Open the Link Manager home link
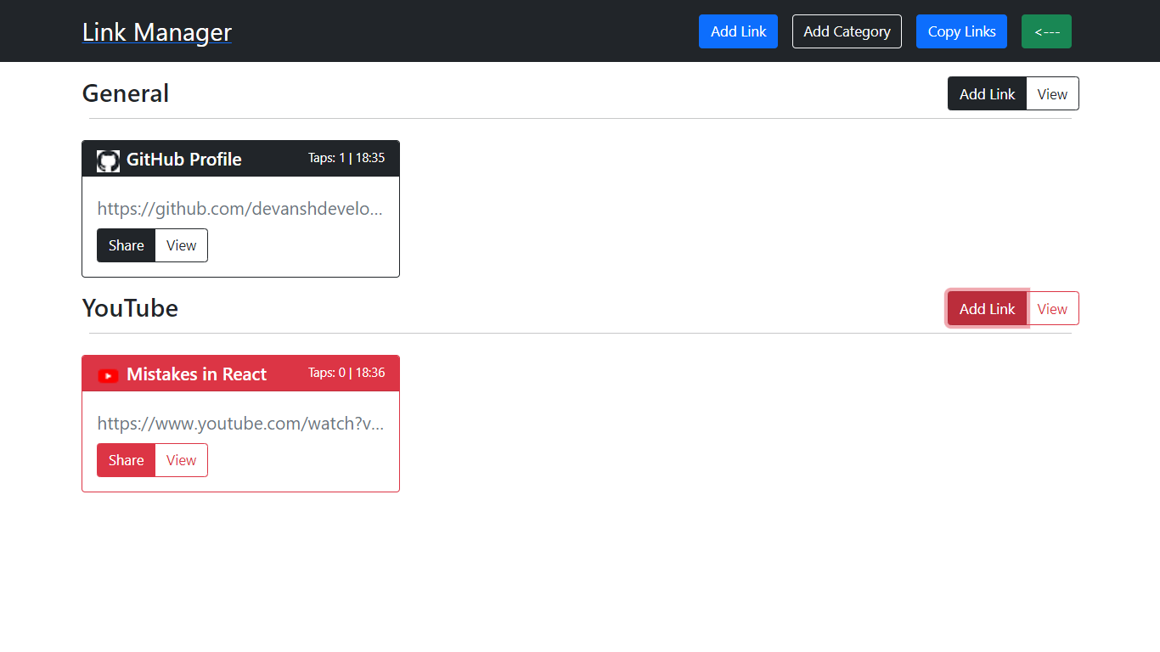The height and width of the screenshot is (652, 1160). [x=156, y=31]
